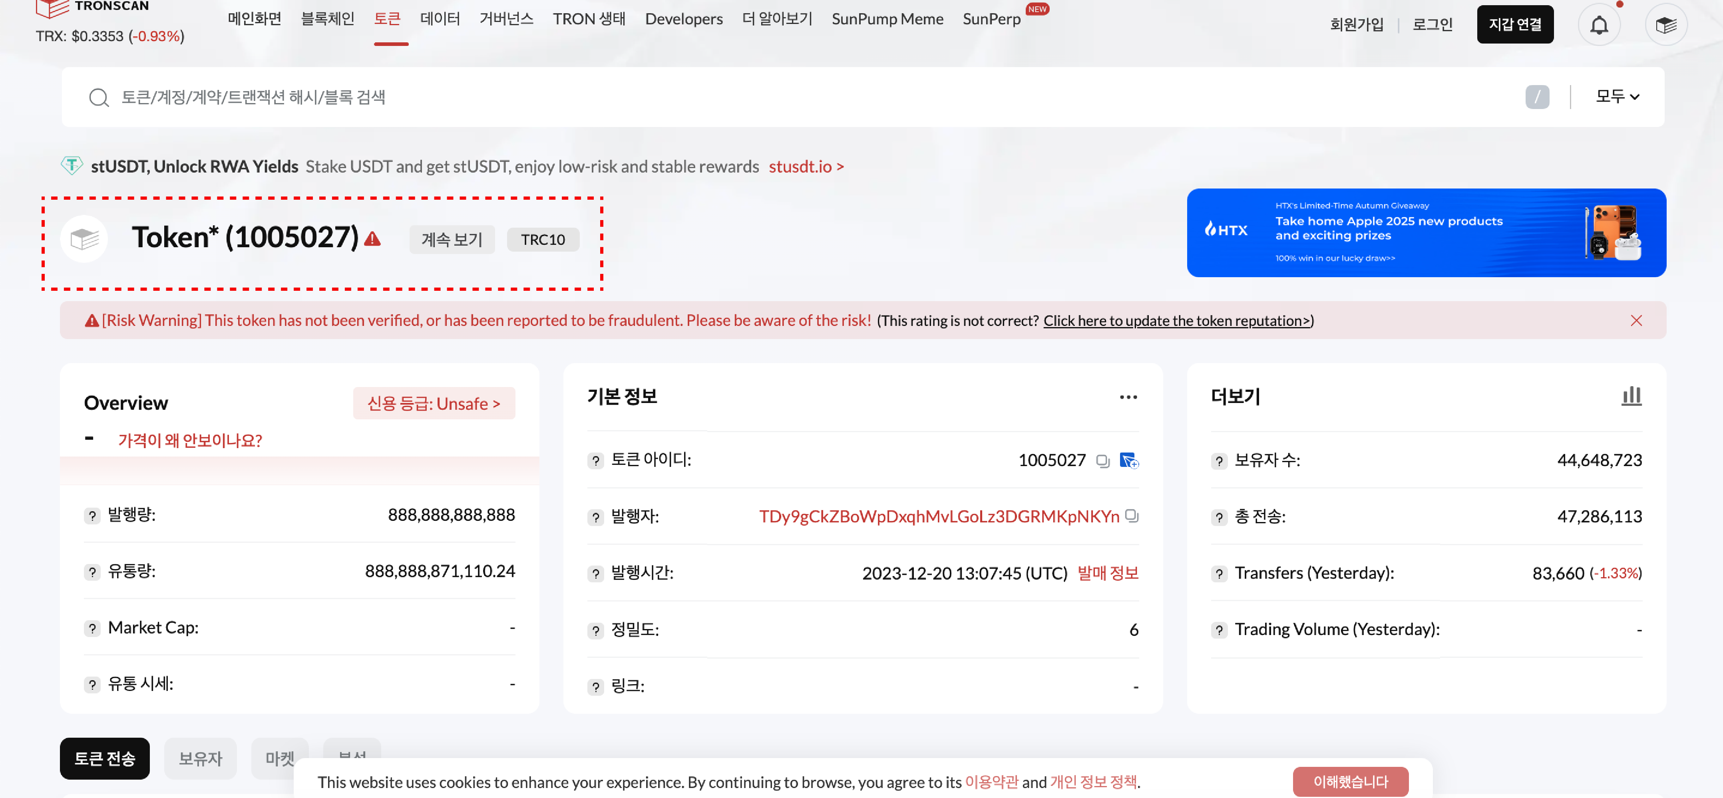Viewport: 1723px width, 798px height.
Task: Click the blue cursor icon beside token ID
Action: (1128, 461)
